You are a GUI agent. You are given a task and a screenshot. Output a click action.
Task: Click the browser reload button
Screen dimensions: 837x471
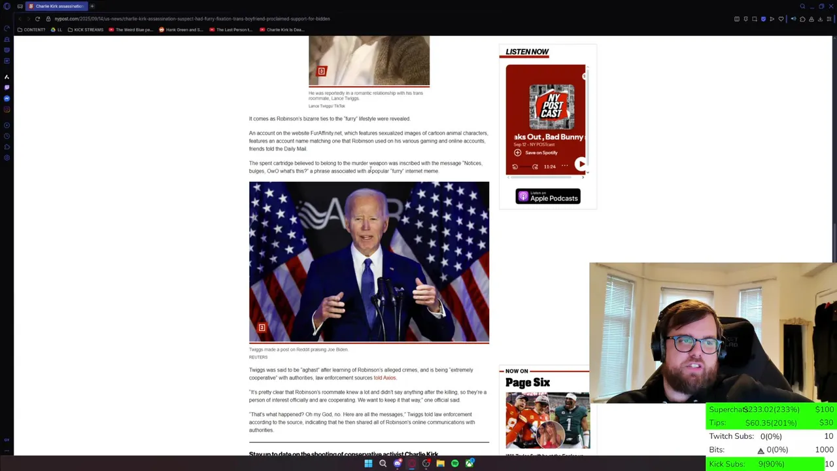pyautogui.click(x=37, y=19)
